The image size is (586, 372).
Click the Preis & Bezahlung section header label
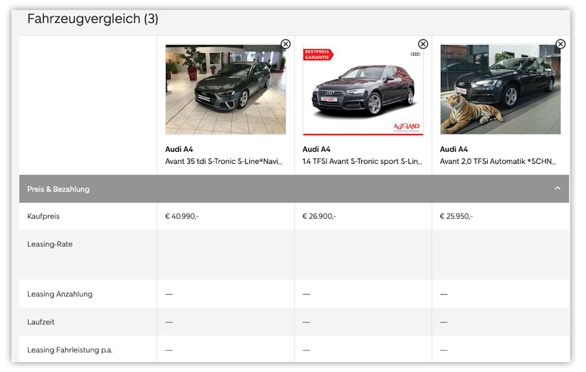coord(58,189)
